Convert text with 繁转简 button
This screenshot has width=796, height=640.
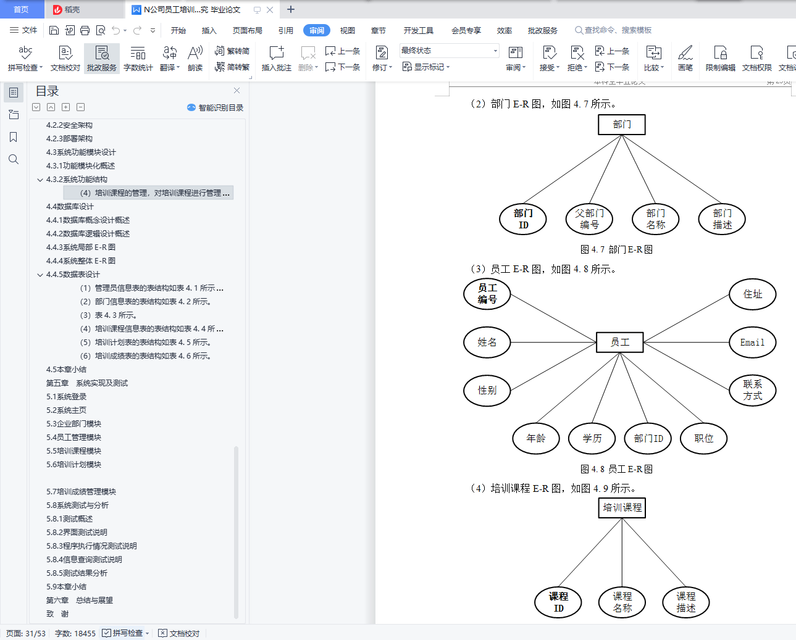click(232, 51)
